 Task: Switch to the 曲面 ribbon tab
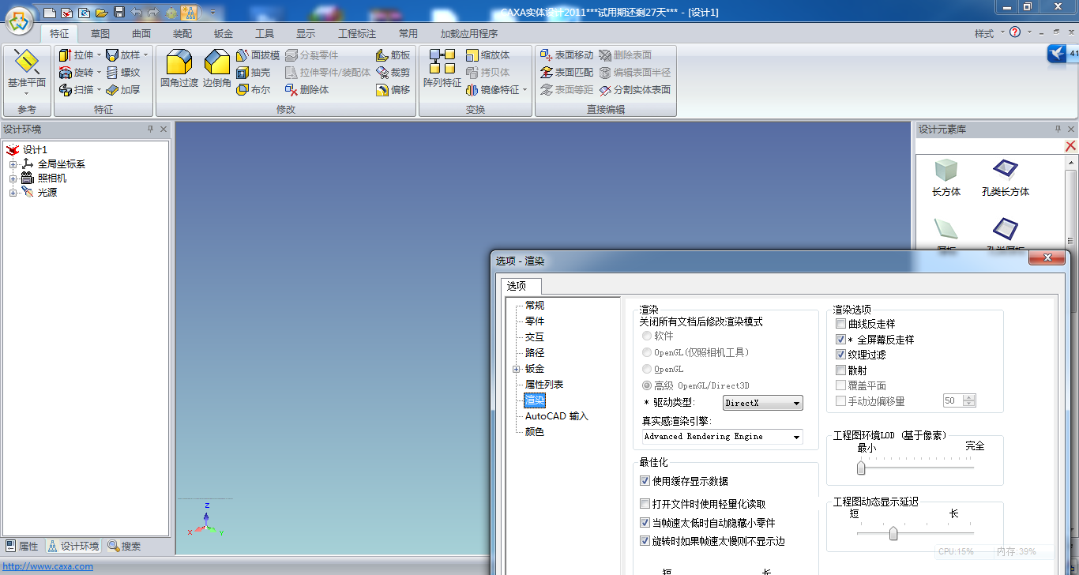(141, 34)
